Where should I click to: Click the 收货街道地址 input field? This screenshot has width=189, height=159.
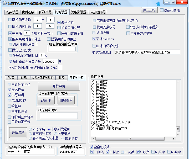pos(147,52)
